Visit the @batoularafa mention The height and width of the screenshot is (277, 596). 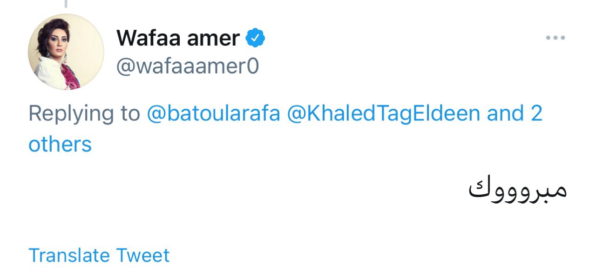[x=214, y=113]
